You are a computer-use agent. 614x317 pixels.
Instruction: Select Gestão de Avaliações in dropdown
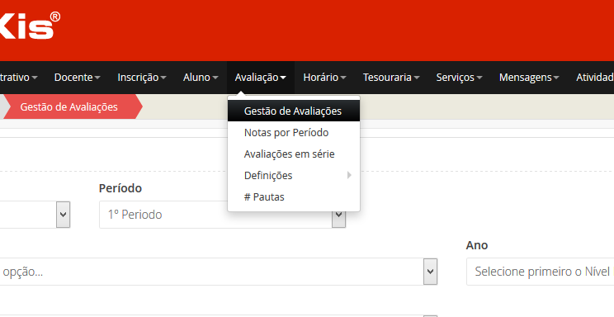(x=294, y=111)
